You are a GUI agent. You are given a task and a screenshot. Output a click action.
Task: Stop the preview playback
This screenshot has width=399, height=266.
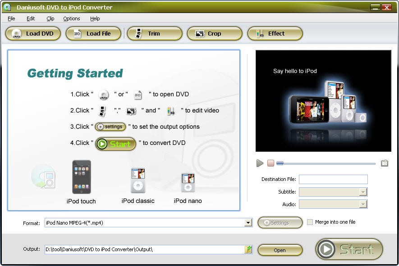tap(271, 163)
